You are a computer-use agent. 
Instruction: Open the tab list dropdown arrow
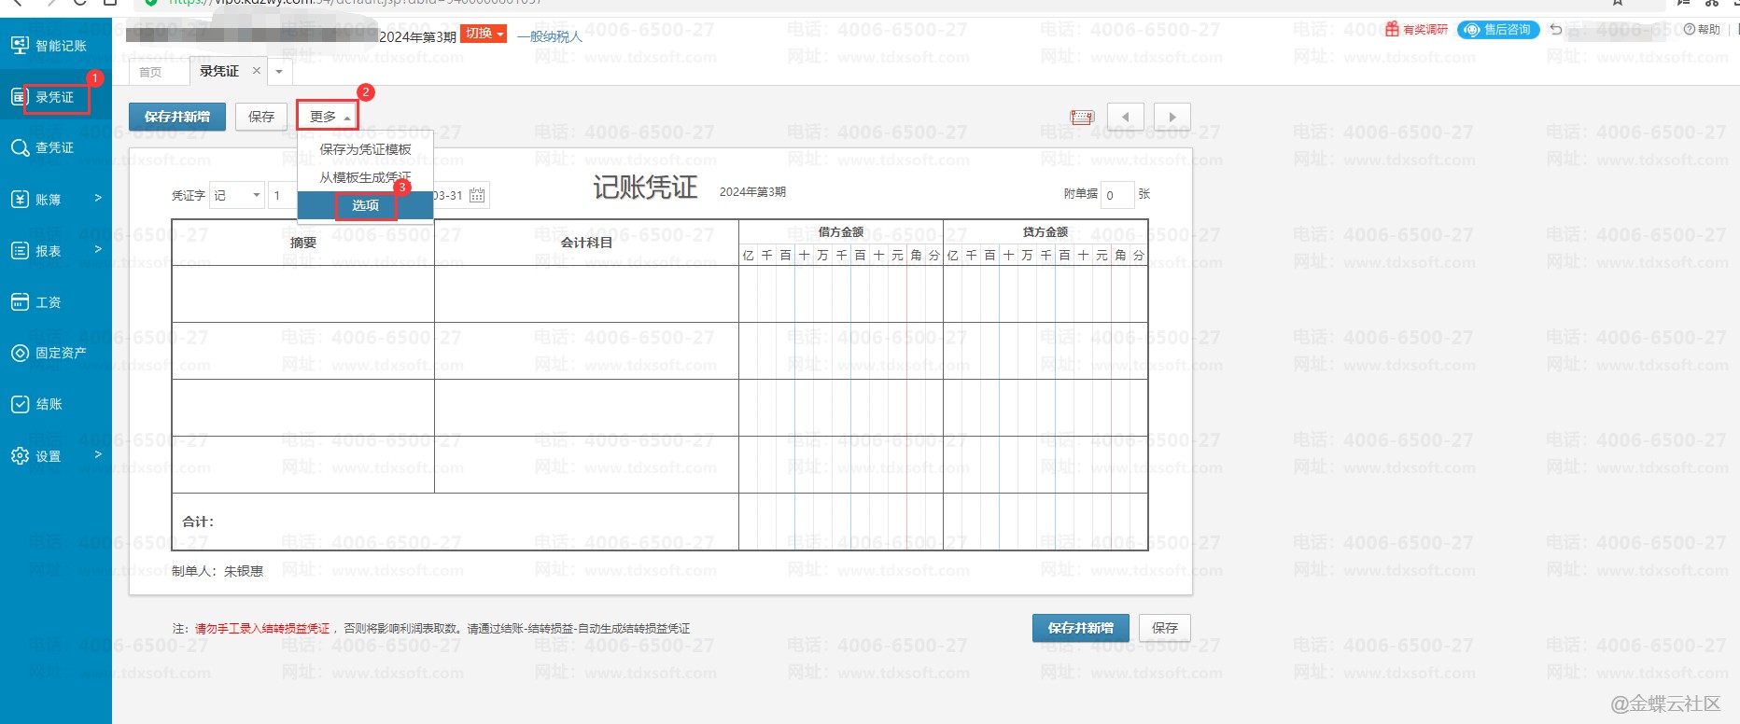click(279, 72)
